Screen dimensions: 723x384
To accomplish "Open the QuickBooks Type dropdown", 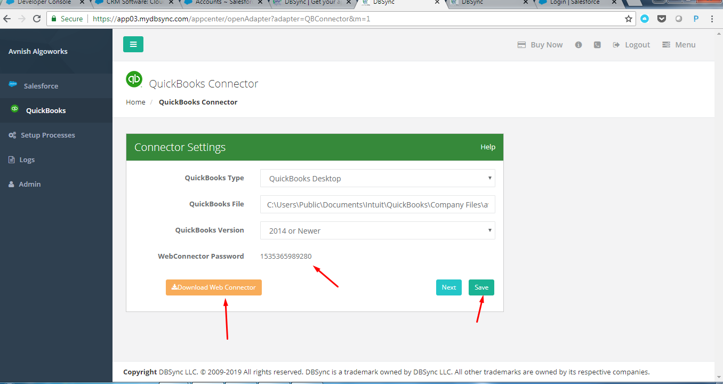I will click(x=377, y=178).
